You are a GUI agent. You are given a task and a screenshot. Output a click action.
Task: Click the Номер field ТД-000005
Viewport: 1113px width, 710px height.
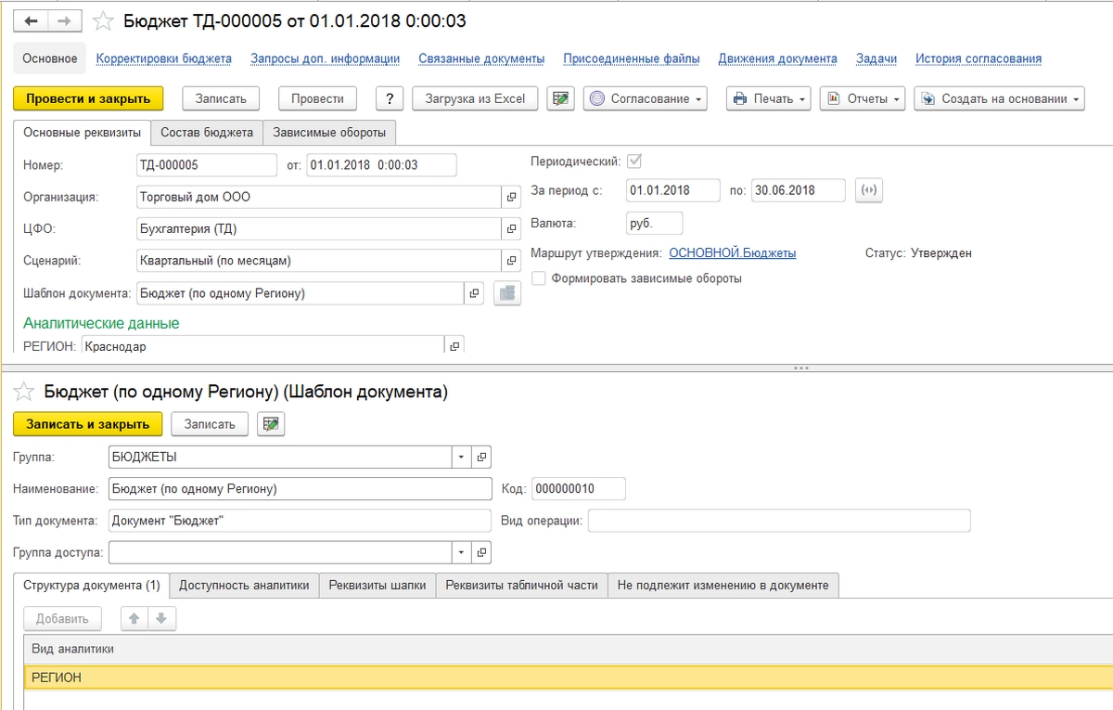point(206,165)
